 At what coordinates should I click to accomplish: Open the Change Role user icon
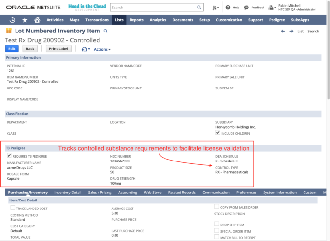[x=272, y=8]
